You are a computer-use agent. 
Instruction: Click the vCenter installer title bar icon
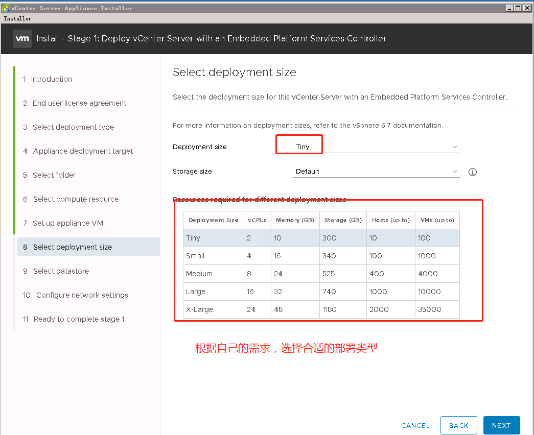[6, 8]
